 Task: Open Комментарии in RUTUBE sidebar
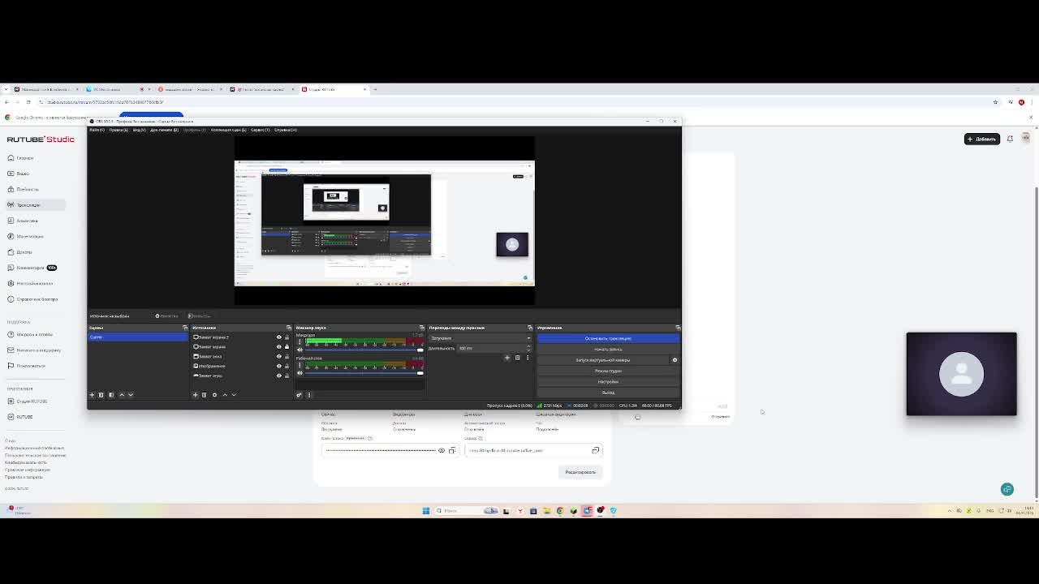pyautogui.click(x=31, y=268)
